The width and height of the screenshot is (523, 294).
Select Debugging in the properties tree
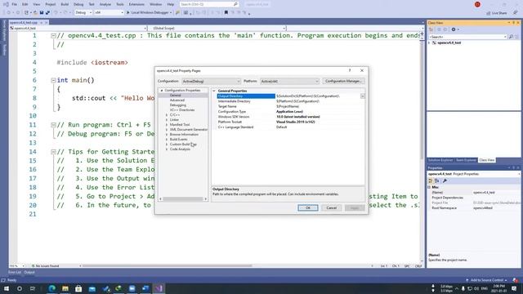pos(178,105)
